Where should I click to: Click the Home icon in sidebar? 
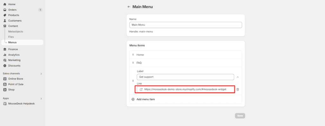(x=5, y=4)
